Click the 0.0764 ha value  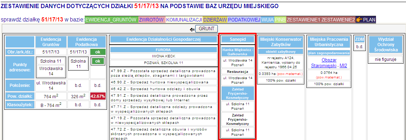point(329,75)
